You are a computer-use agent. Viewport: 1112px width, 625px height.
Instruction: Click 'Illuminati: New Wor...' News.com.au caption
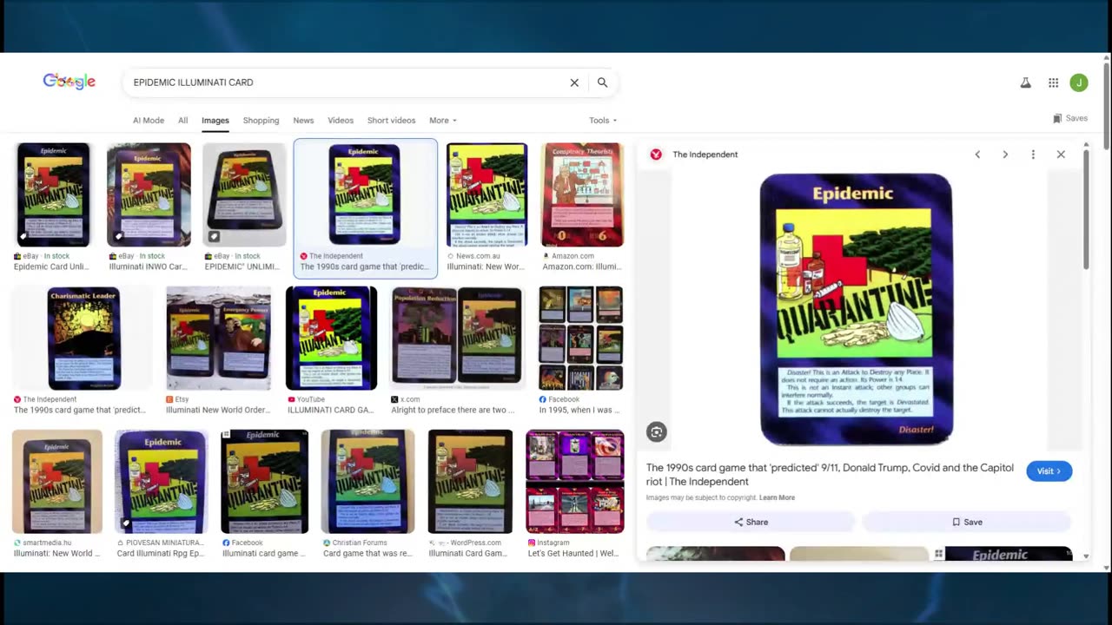[486, 267]
